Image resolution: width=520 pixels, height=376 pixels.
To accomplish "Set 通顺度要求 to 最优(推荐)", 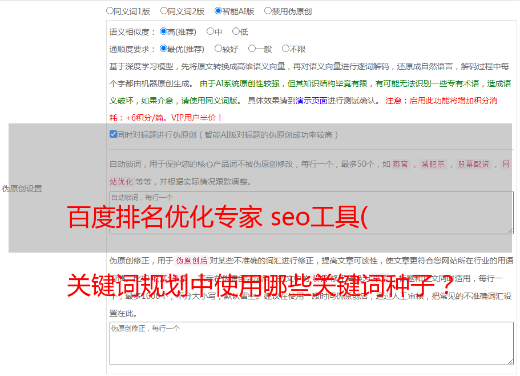I will click(x=163, y=49).
